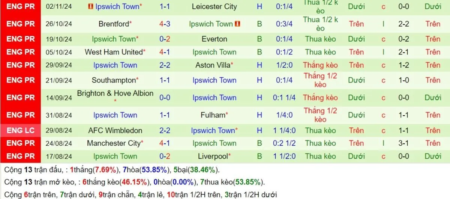Open the Southampton team link
Image resolution: width=450 pixels, height=199 pixels.
[114, 80]
